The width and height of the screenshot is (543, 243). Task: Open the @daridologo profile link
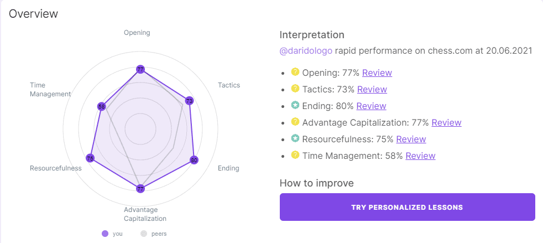coord(306,50)
